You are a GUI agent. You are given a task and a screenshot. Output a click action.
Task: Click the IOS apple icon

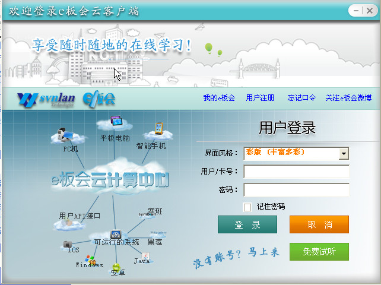click(x=67, y=244)
